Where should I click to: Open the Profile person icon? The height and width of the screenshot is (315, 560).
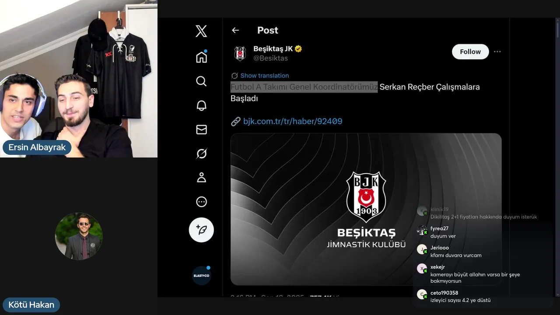point(201,178)
